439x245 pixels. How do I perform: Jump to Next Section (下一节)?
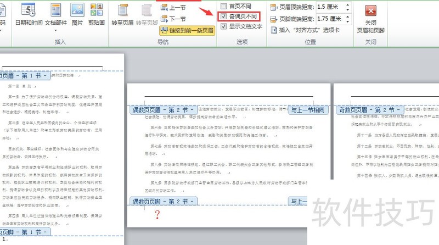(173, 19)
